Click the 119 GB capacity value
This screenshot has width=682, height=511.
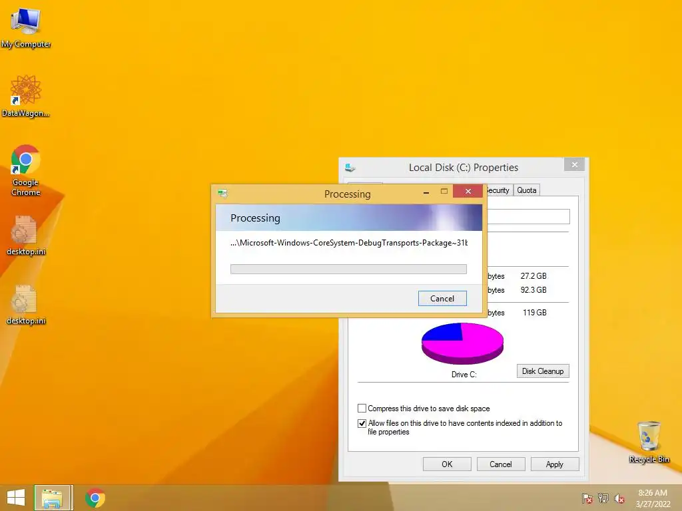pos(535,313)
